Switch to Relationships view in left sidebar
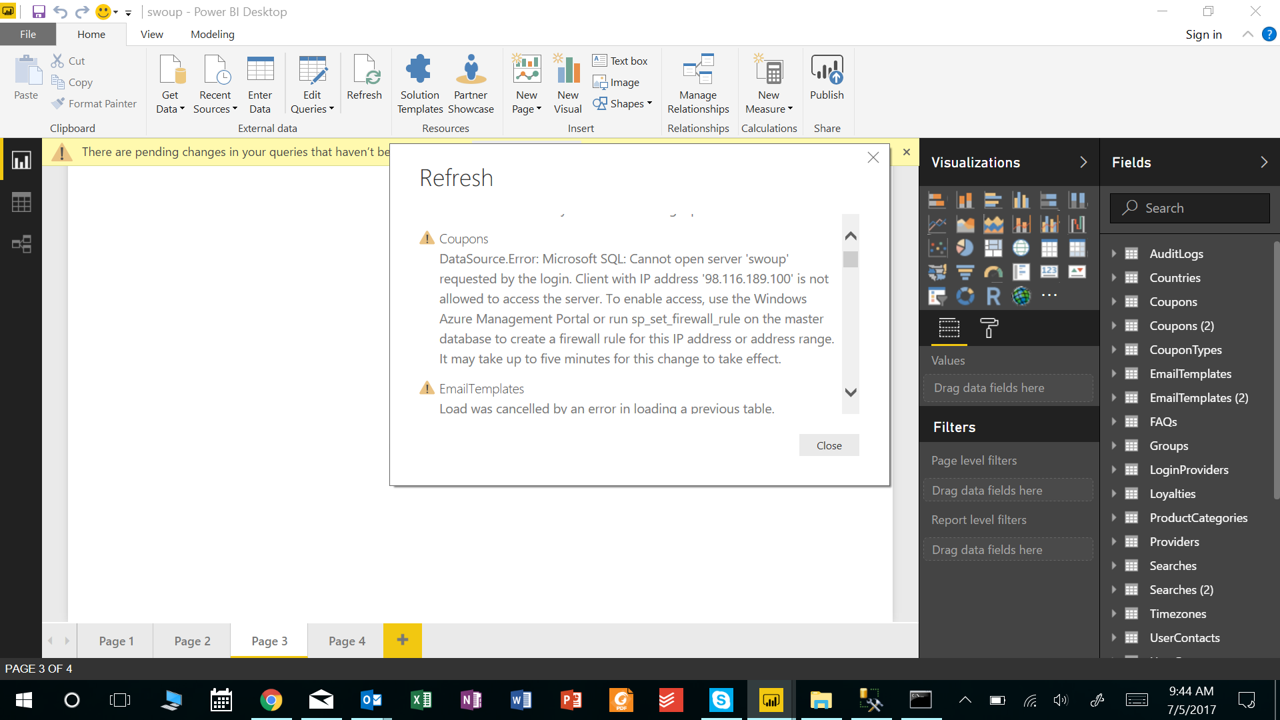The image size is (1280, 720). (x=21, y=243)
